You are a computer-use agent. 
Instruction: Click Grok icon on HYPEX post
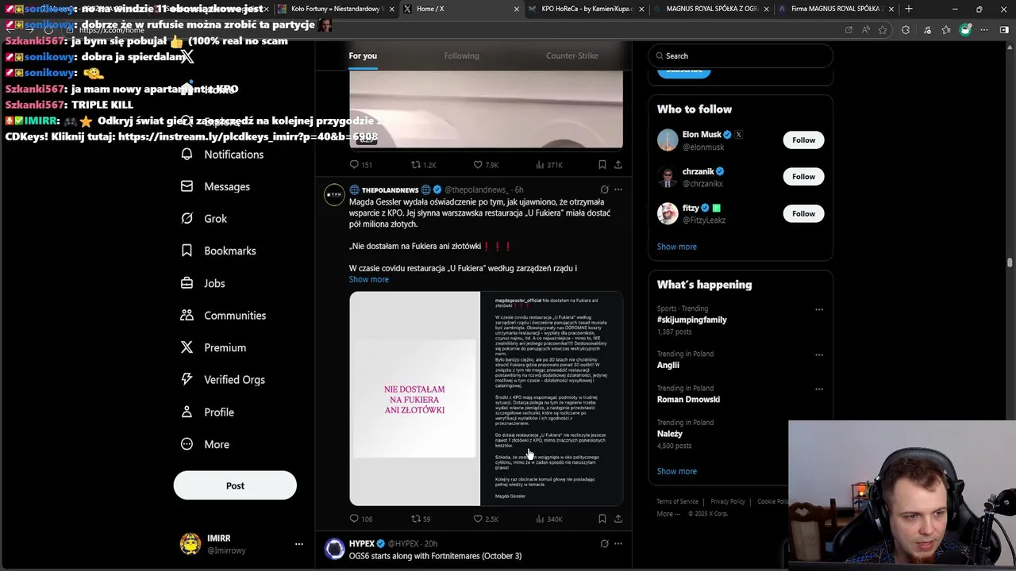pyautogui.click(x=604, y=543)
